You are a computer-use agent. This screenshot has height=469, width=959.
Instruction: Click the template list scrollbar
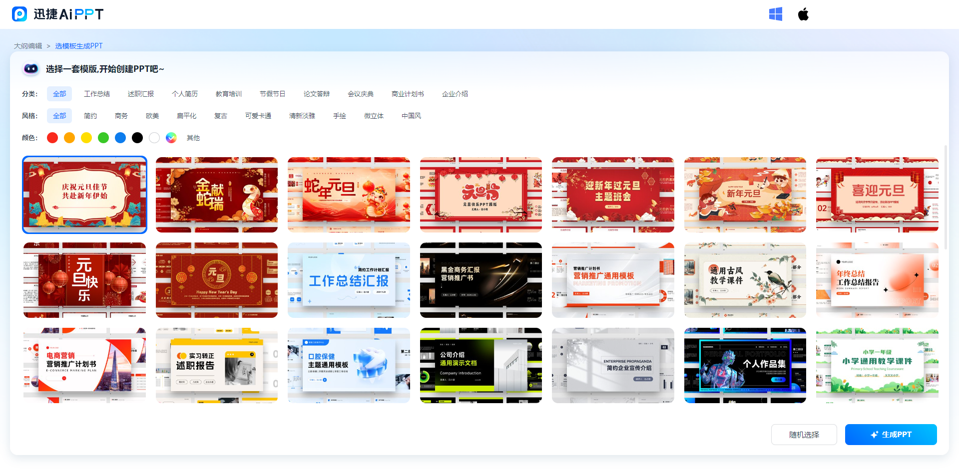946,197
